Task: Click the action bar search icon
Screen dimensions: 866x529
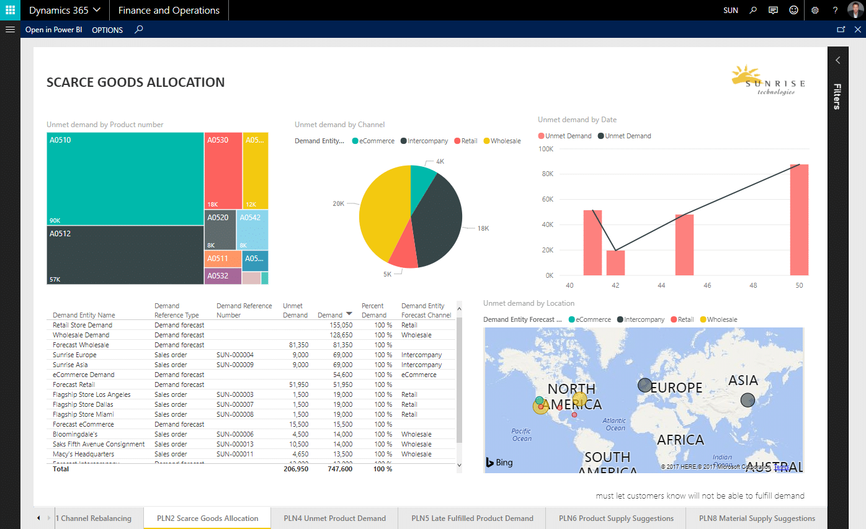Action: [x=139, y=29]
